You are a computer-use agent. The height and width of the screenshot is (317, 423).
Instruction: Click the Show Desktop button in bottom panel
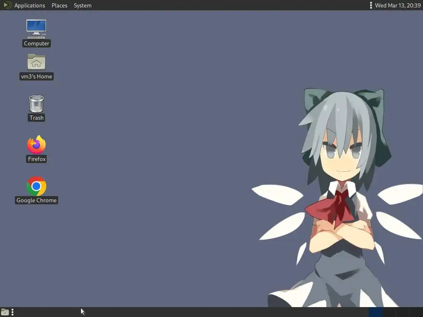[x=5, y=312]
